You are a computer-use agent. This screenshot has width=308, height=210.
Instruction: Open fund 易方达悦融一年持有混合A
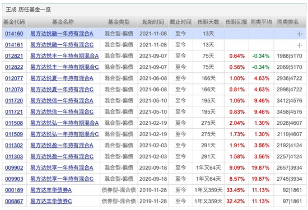click(62, 34)
